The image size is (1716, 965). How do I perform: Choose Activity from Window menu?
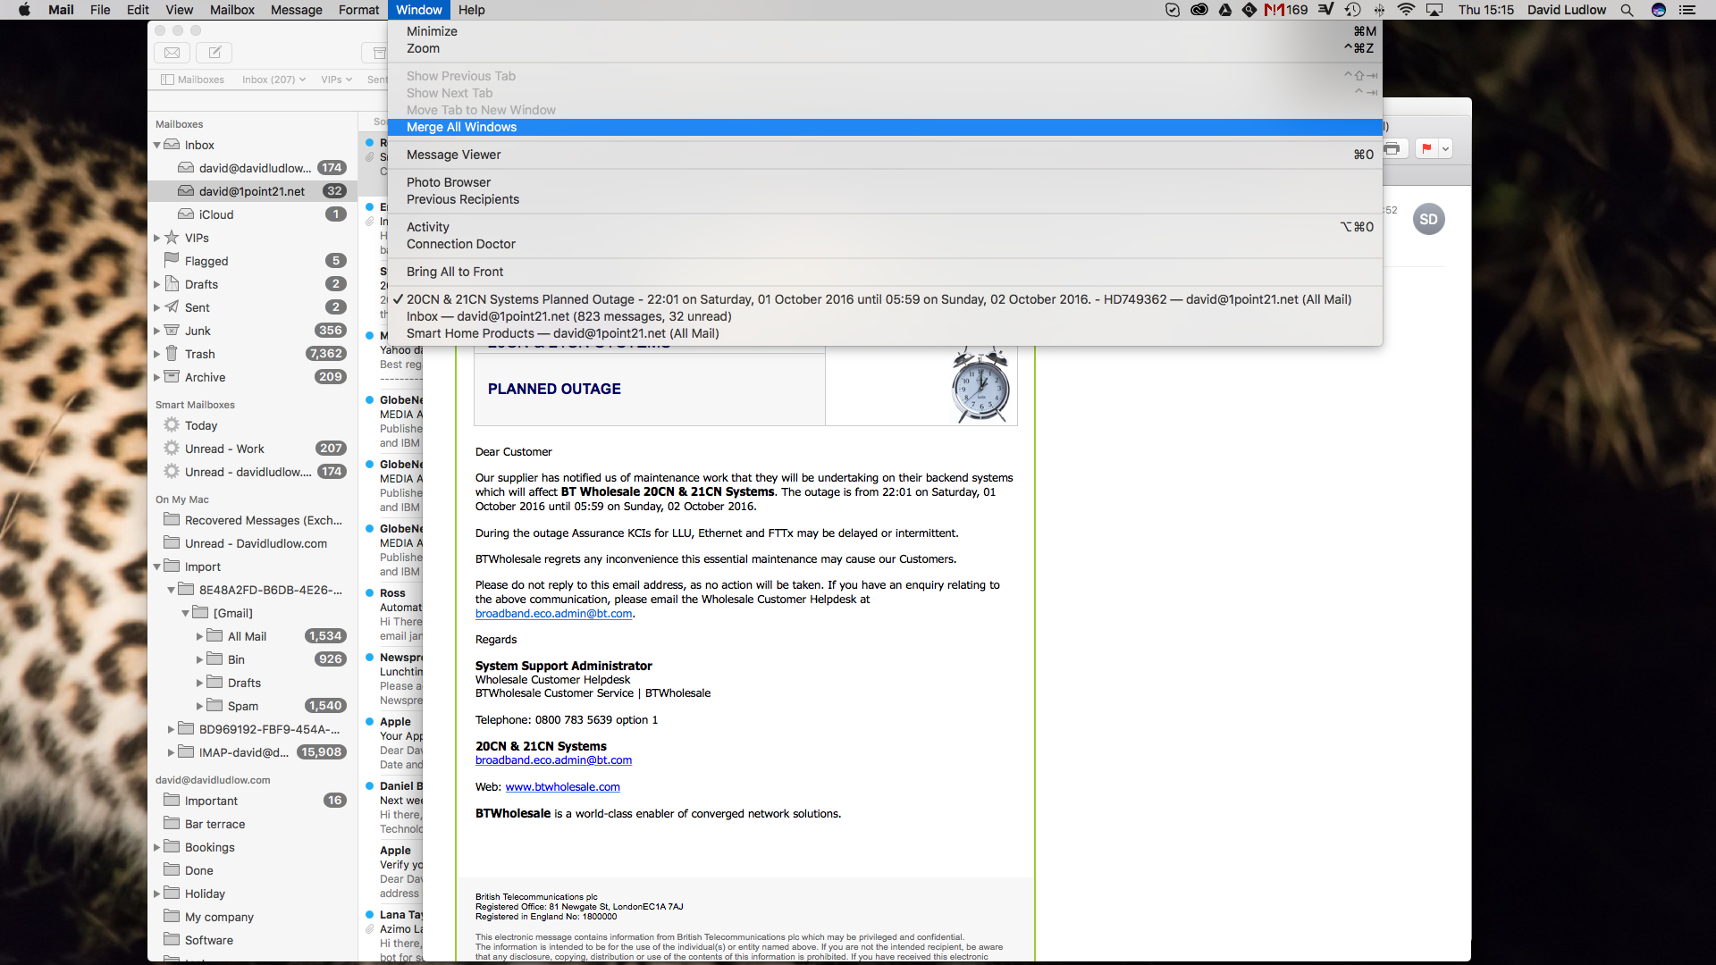click(885, 227)
